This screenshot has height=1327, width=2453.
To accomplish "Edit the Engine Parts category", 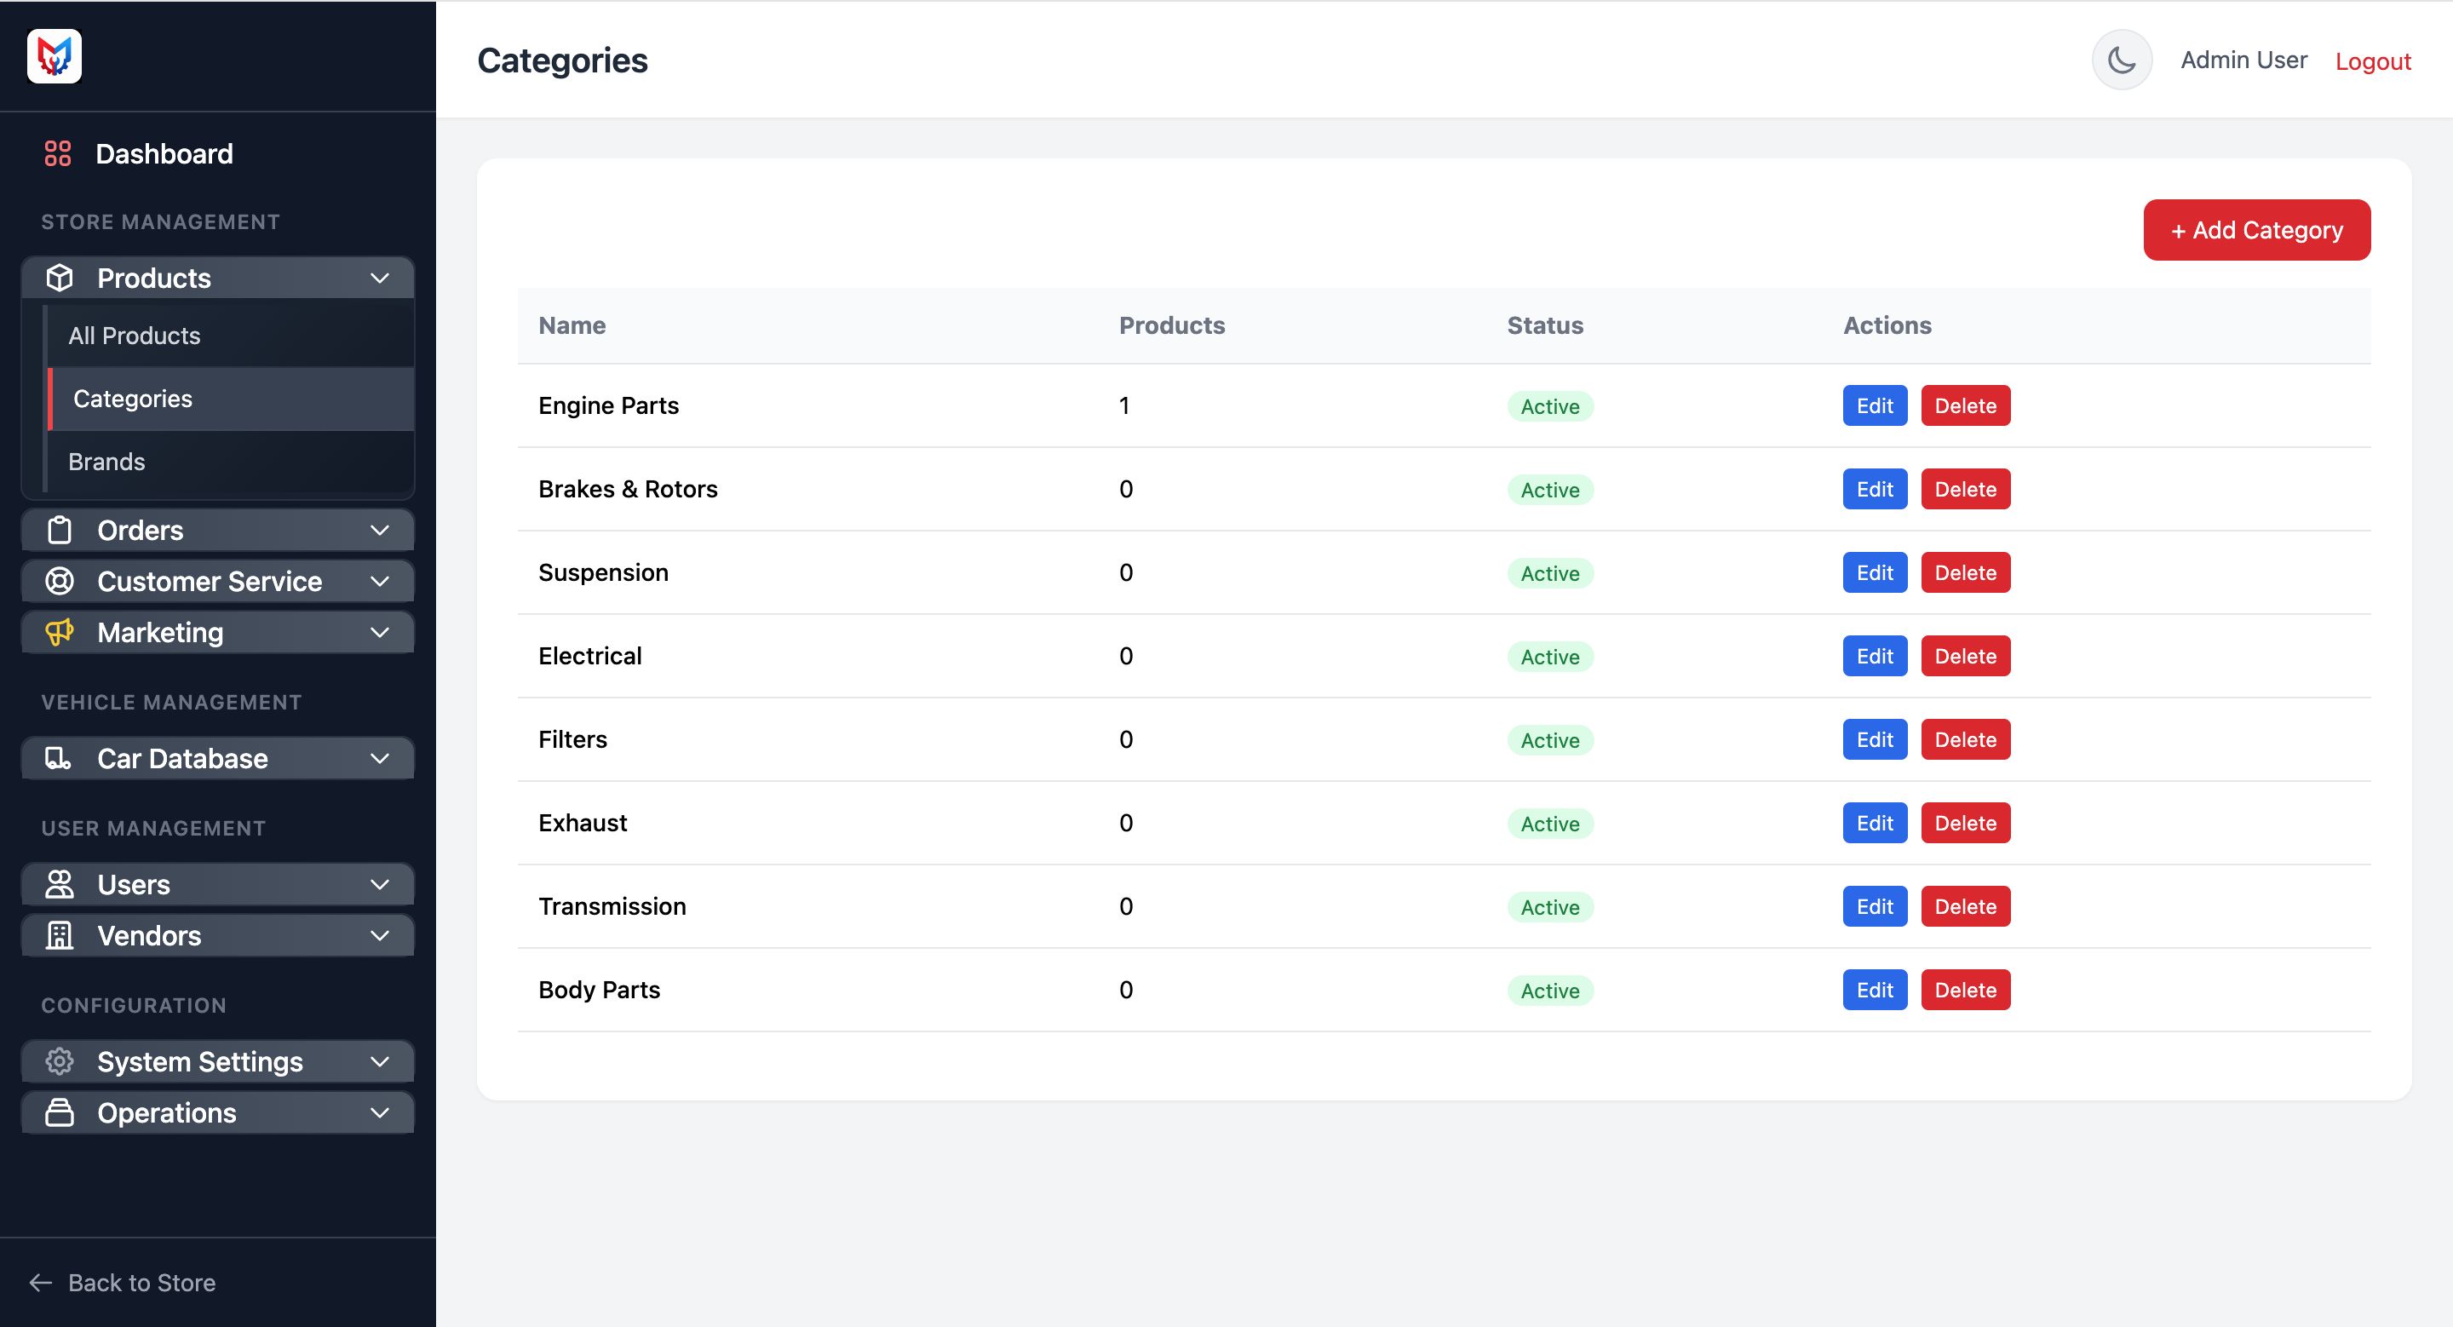I will (1875, 405).
